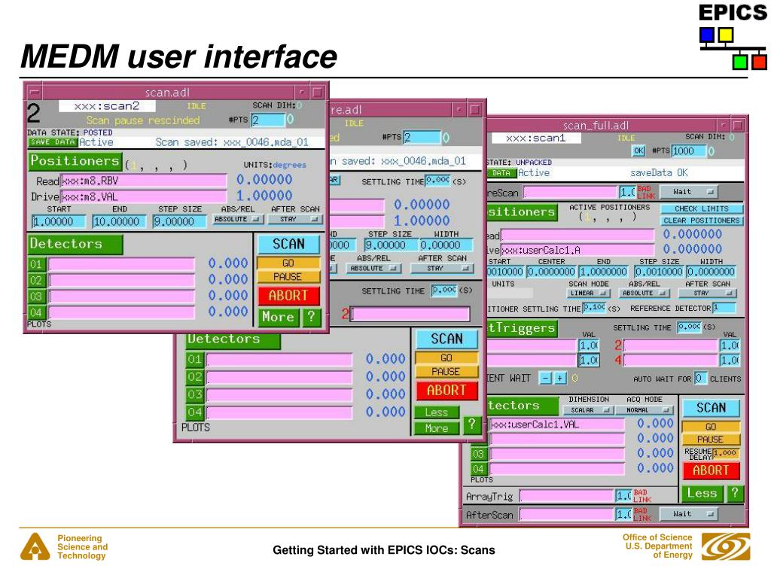Click Less button in middle window
Viewport: 771px width, 578px height.
point(437,412)
